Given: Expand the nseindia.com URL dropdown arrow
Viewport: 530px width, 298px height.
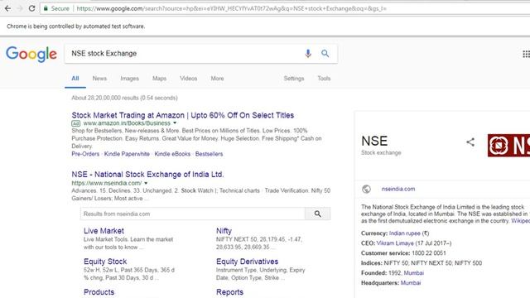Looking at the screenshot, I should coord(146,183).
